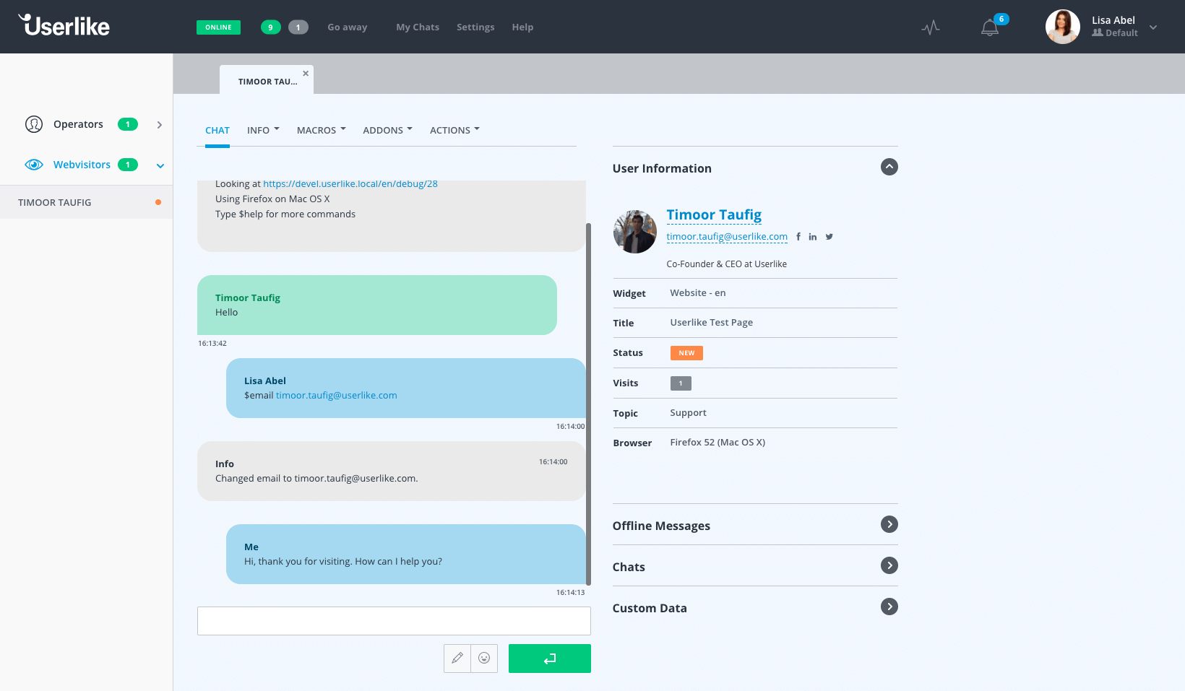This screenshot has height=691, width=1185.
Task: Open My Chats menu
Action: click(x=418, y=27)
